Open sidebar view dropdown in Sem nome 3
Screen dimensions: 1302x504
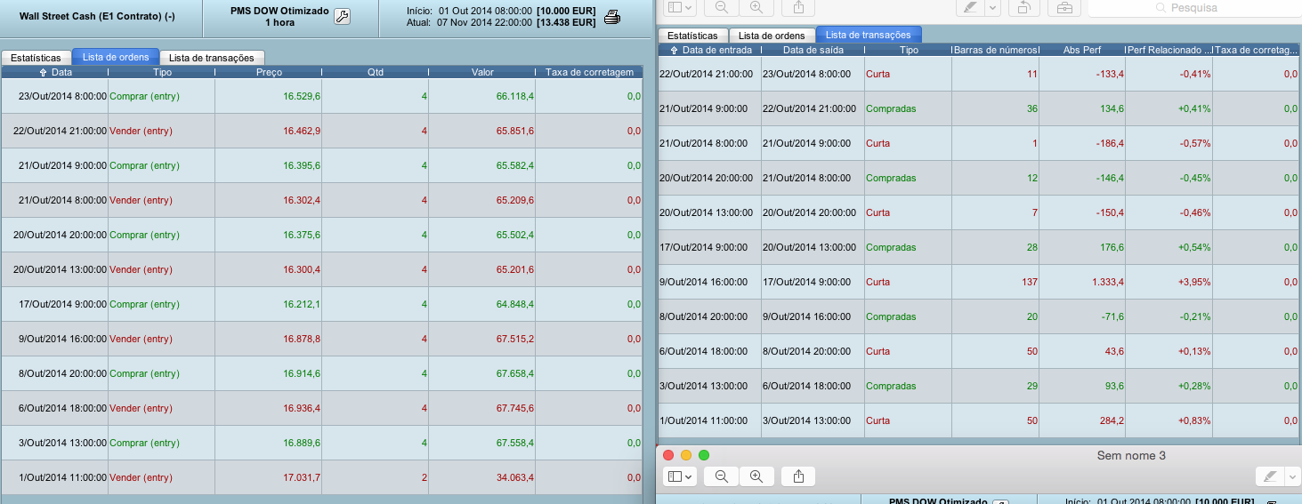(680, 476)
